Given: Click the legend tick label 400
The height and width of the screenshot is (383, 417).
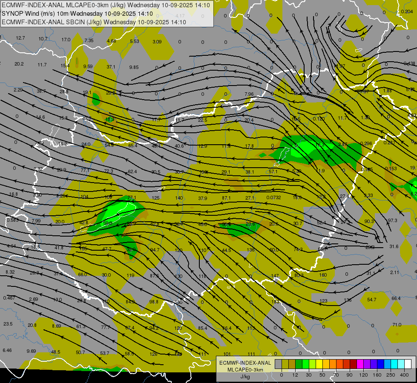Looking at the screenshot, I should (404, 375).
